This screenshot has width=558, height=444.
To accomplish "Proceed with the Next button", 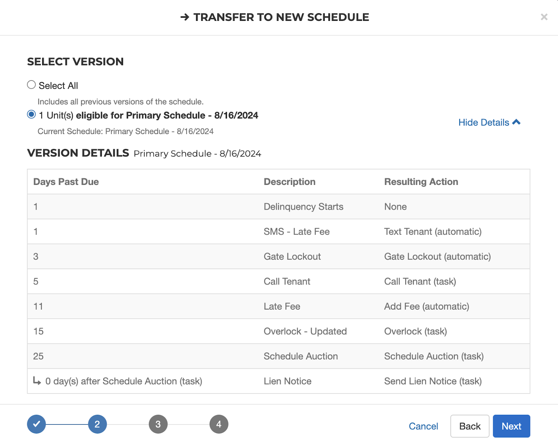I will [511, 426].
